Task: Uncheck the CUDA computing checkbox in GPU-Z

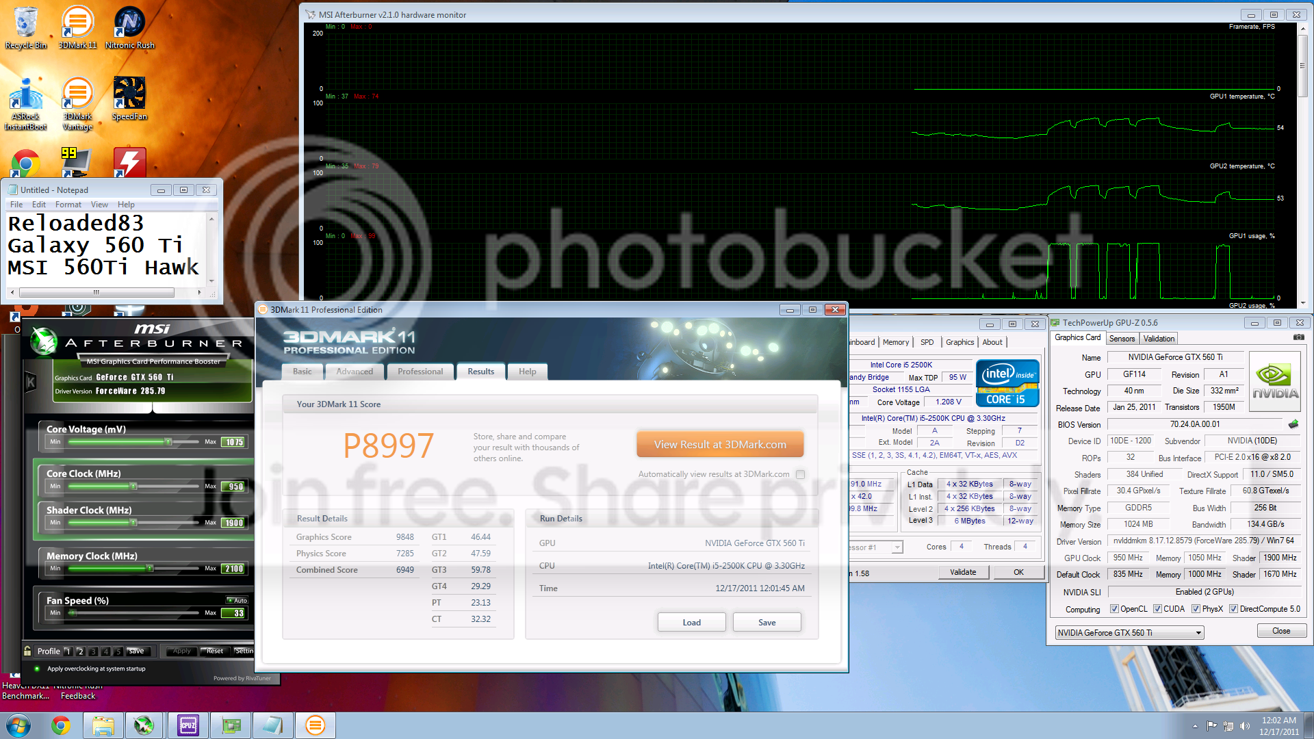Action: tap(1158, 608)
